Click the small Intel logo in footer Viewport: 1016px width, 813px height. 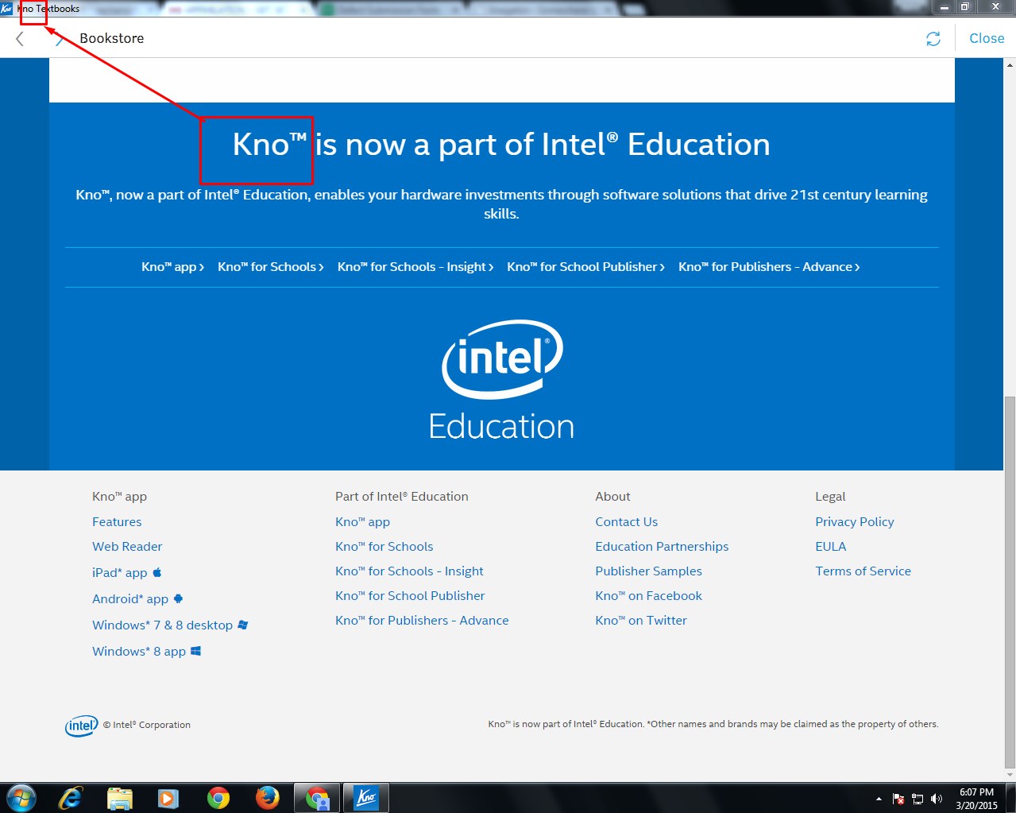click(x=81, y=726)
